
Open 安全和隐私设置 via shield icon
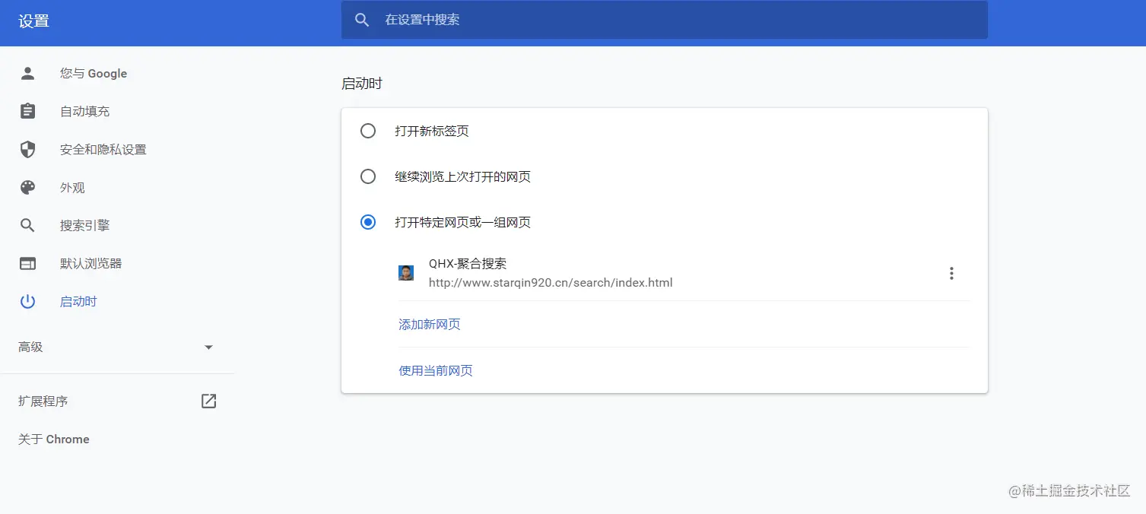click(28, 149)
